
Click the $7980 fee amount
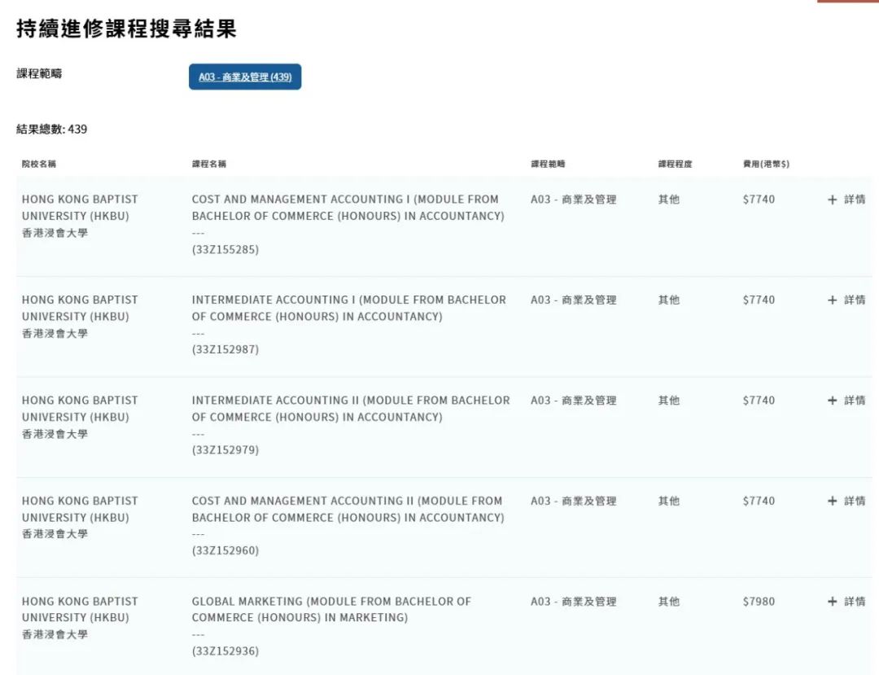click(x=759, y=602)
